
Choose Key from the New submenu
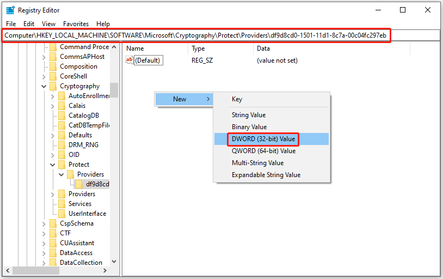point(272,99)
